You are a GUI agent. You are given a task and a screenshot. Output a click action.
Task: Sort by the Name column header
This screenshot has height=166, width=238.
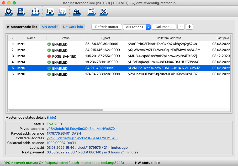[x=31, y=38]
